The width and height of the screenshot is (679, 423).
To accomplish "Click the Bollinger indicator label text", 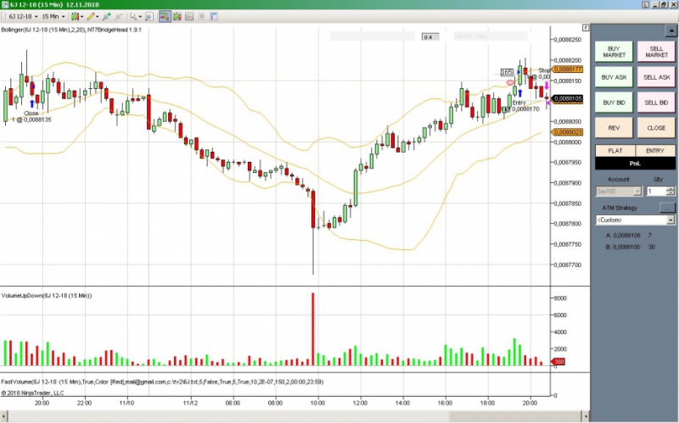I will (x=71, y=30).
